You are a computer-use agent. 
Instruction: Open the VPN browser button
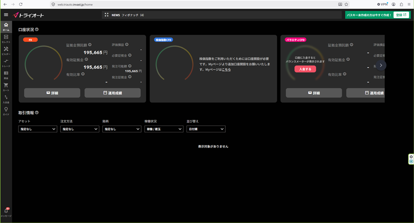coord(382,4)
